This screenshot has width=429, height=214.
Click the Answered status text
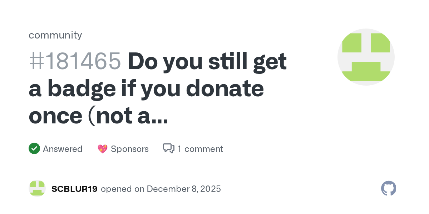tap(63, 149)
